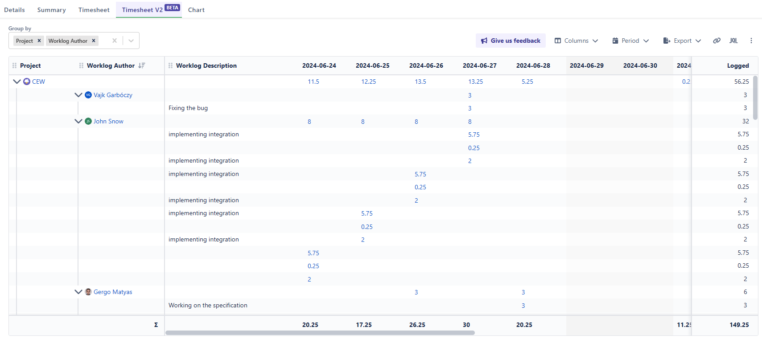Remove the Project group-by tag
The image size is (762, 339).
(39, 41)
